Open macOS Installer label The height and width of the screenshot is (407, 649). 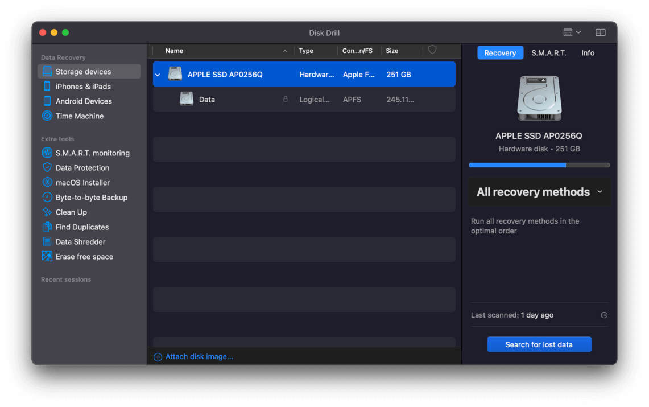click(83, 183)
